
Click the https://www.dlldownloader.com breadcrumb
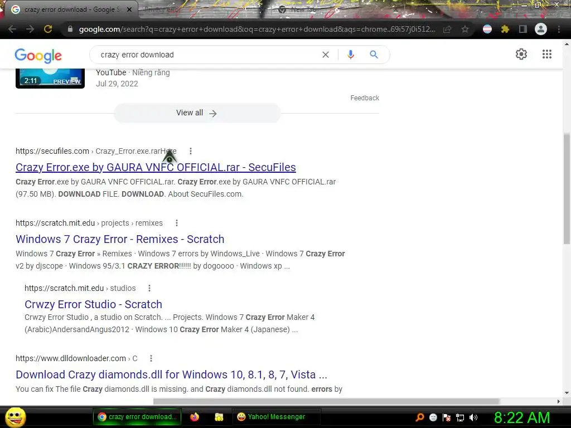pos(71,358)
